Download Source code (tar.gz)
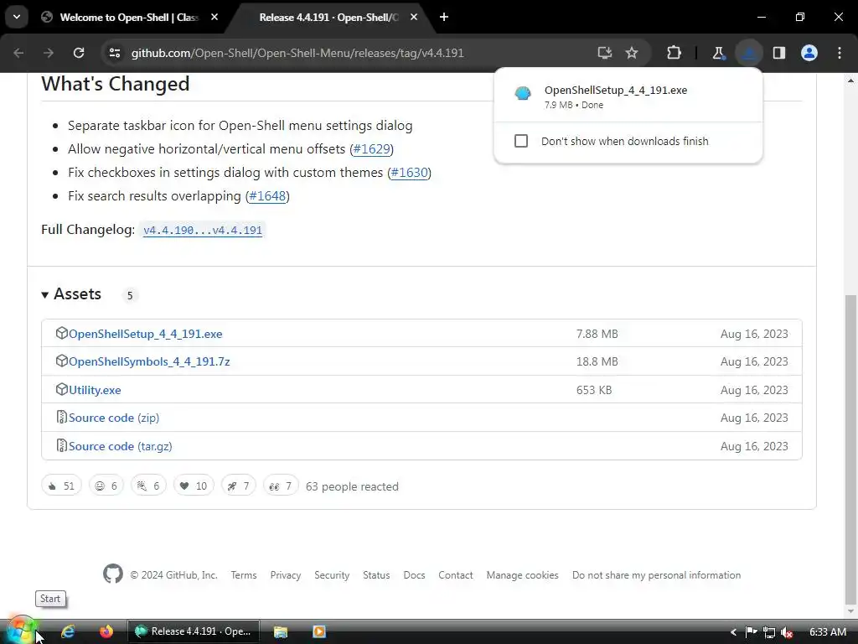 coord(121,446)
